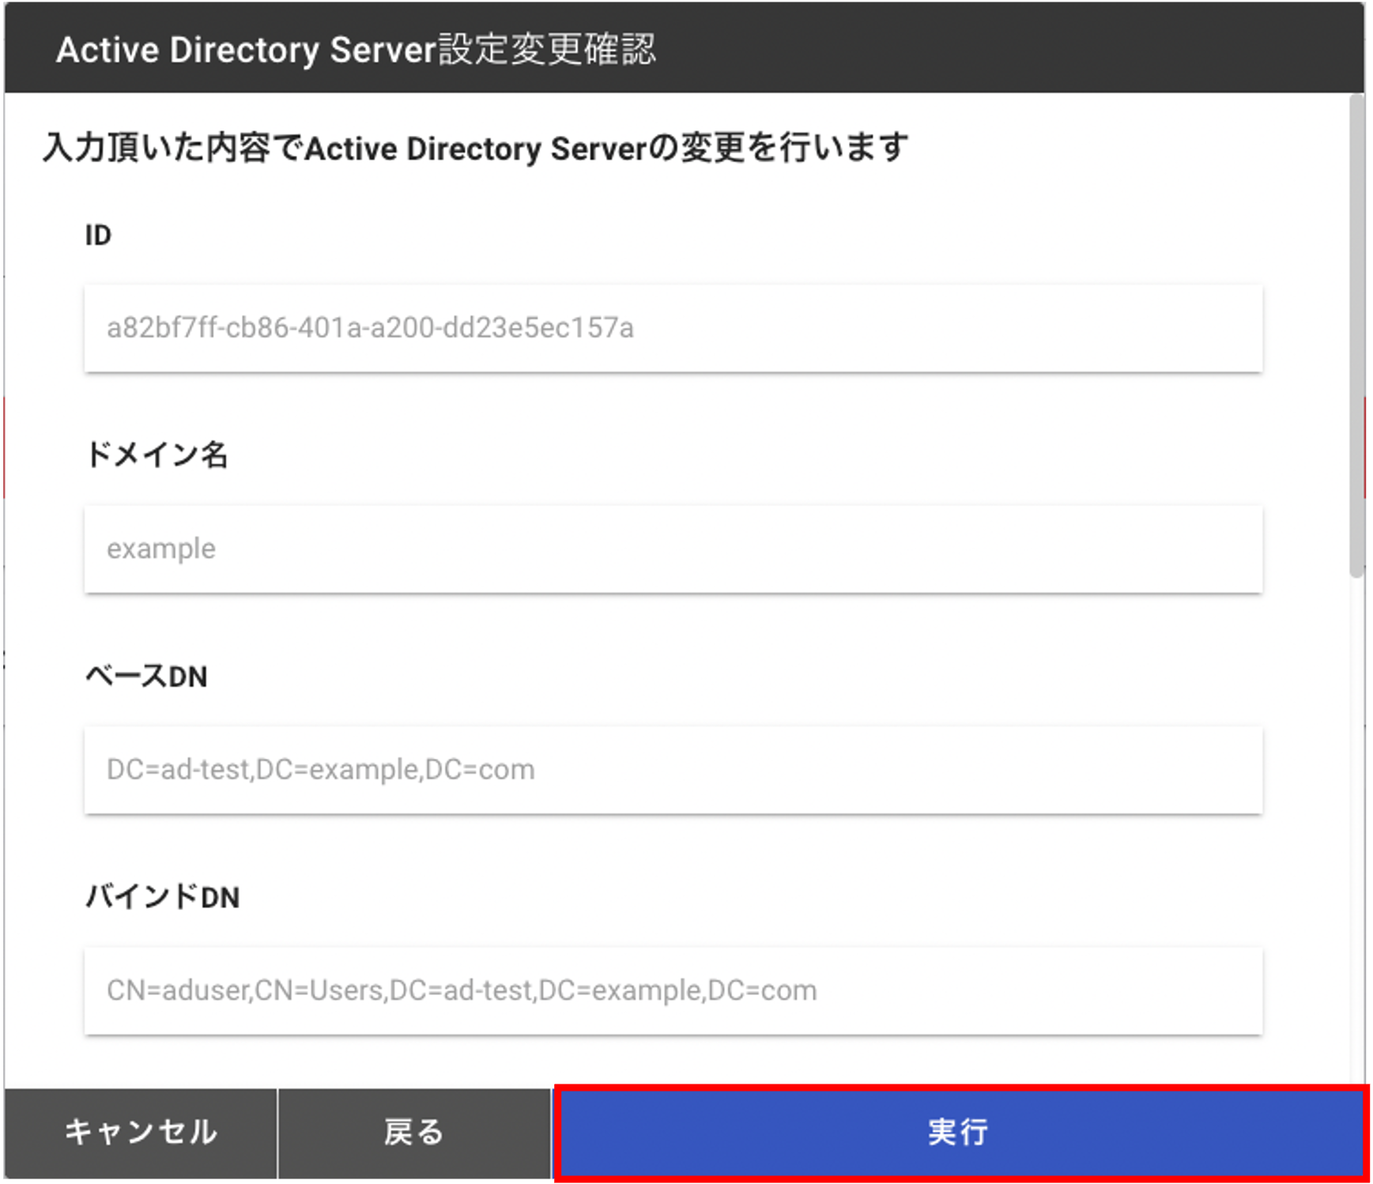Click the ID field with a82bf7ff value
The width and height of the screenshot is (1373, 1184).
tap(673, 328)
